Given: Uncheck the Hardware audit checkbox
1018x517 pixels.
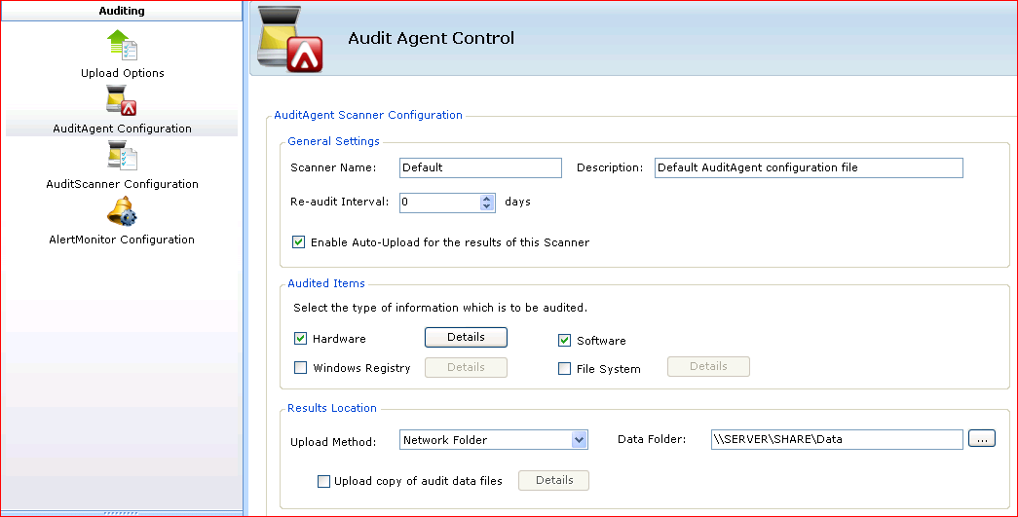Looking at the screenshot, I should (x=301, y=338).
